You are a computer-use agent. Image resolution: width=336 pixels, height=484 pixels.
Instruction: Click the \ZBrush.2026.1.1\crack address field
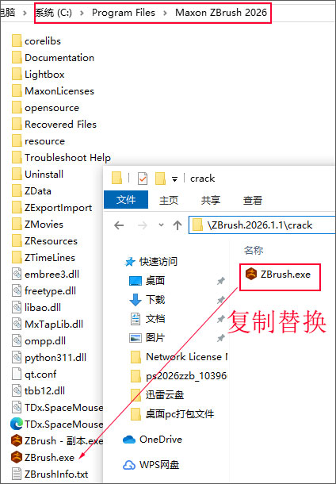[x=262, y=225]
